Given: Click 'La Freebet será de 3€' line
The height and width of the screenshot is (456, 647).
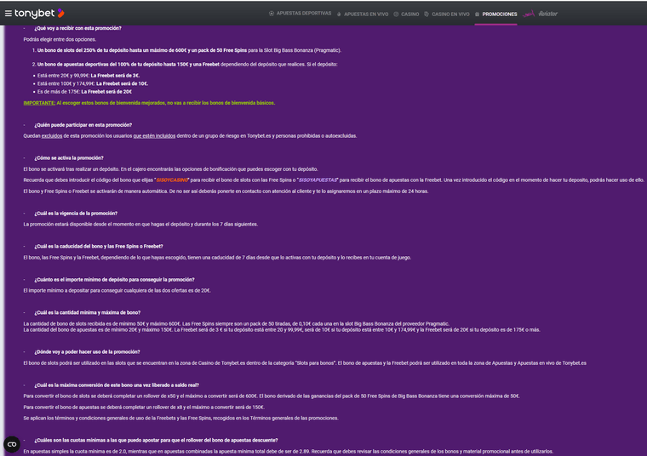Looking at the screenshot, I should pyautogui.click(x=89, y=76).
